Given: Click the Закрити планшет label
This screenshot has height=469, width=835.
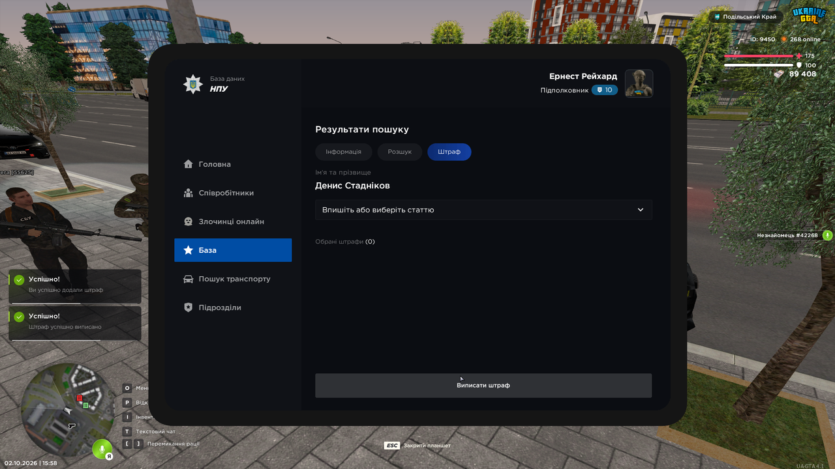Looking at the screenshot, I should (427, 446).
